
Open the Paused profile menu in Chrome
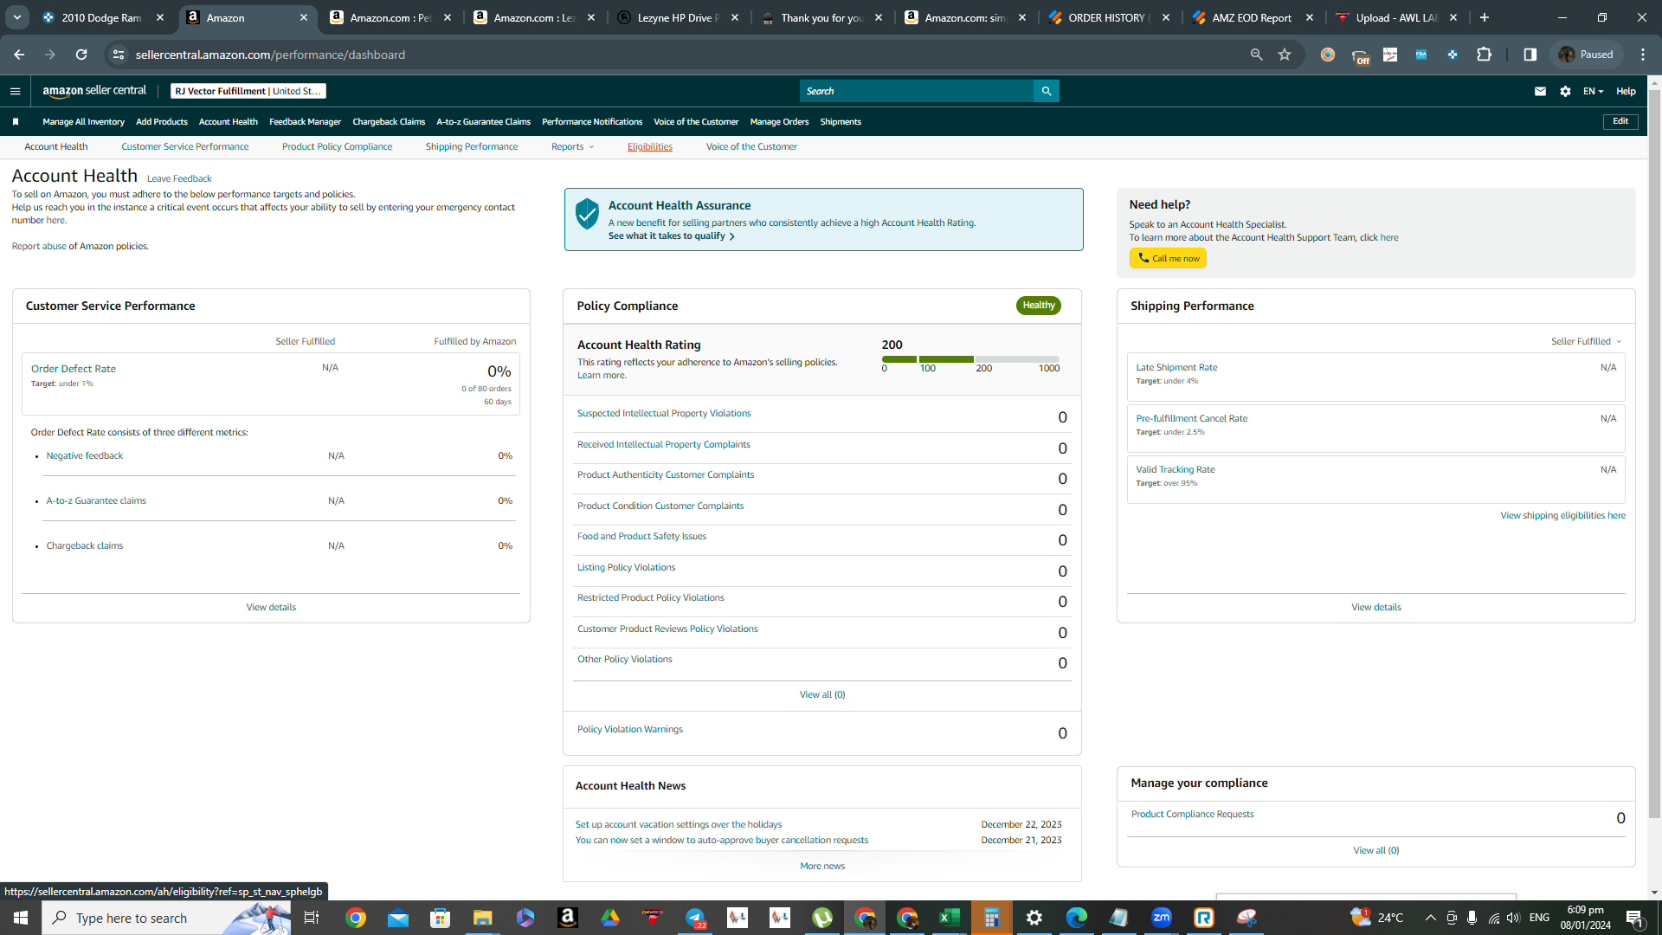pyautogui.click(x=1587, y=55)
